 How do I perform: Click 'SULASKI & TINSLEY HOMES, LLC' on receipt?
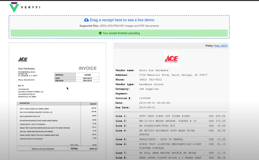[31, 92]
